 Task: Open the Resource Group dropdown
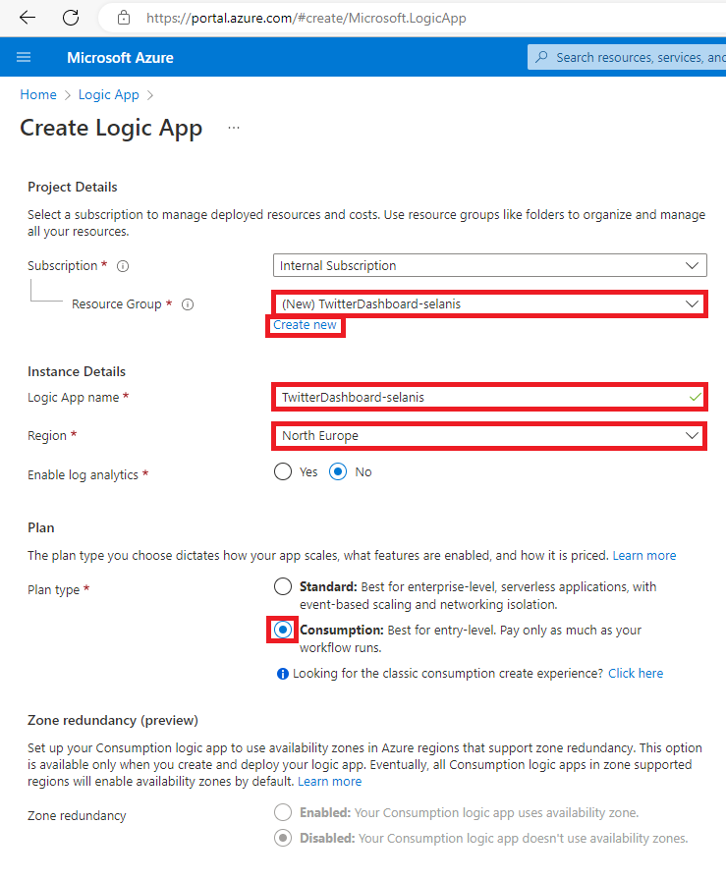(x=489, y=304)
